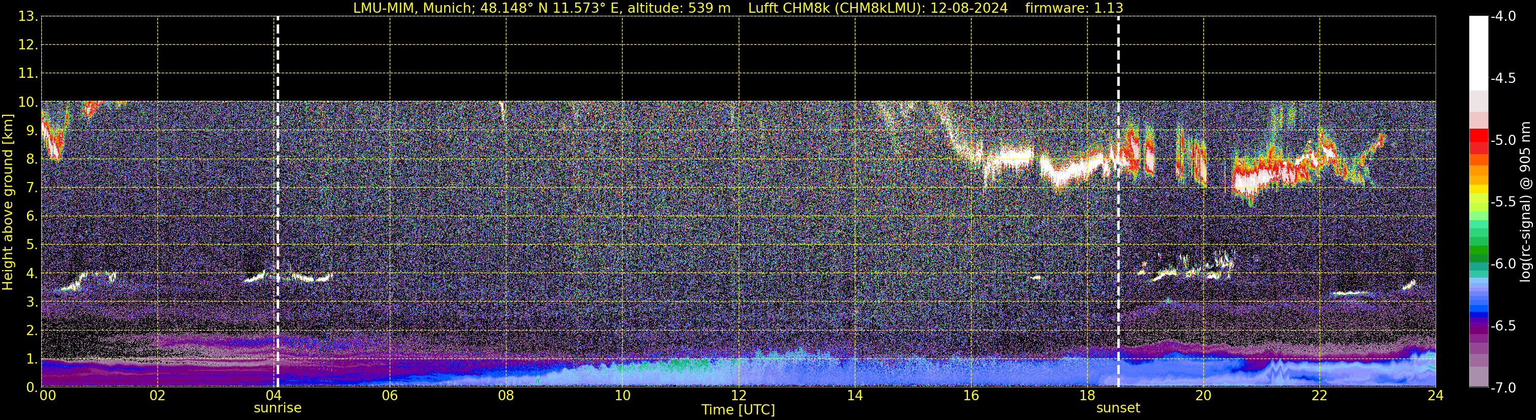Image resolution: width=1536 pixels, height=420 pixels.
Task: Click time tick label 12 on time axis
Action: [739, 396]
